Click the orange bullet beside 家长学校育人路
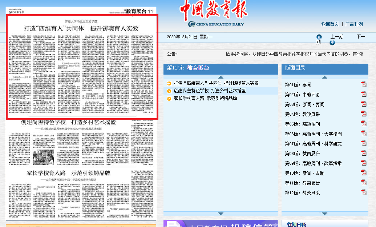Viewport: 376px width, 227px height. 169,98
